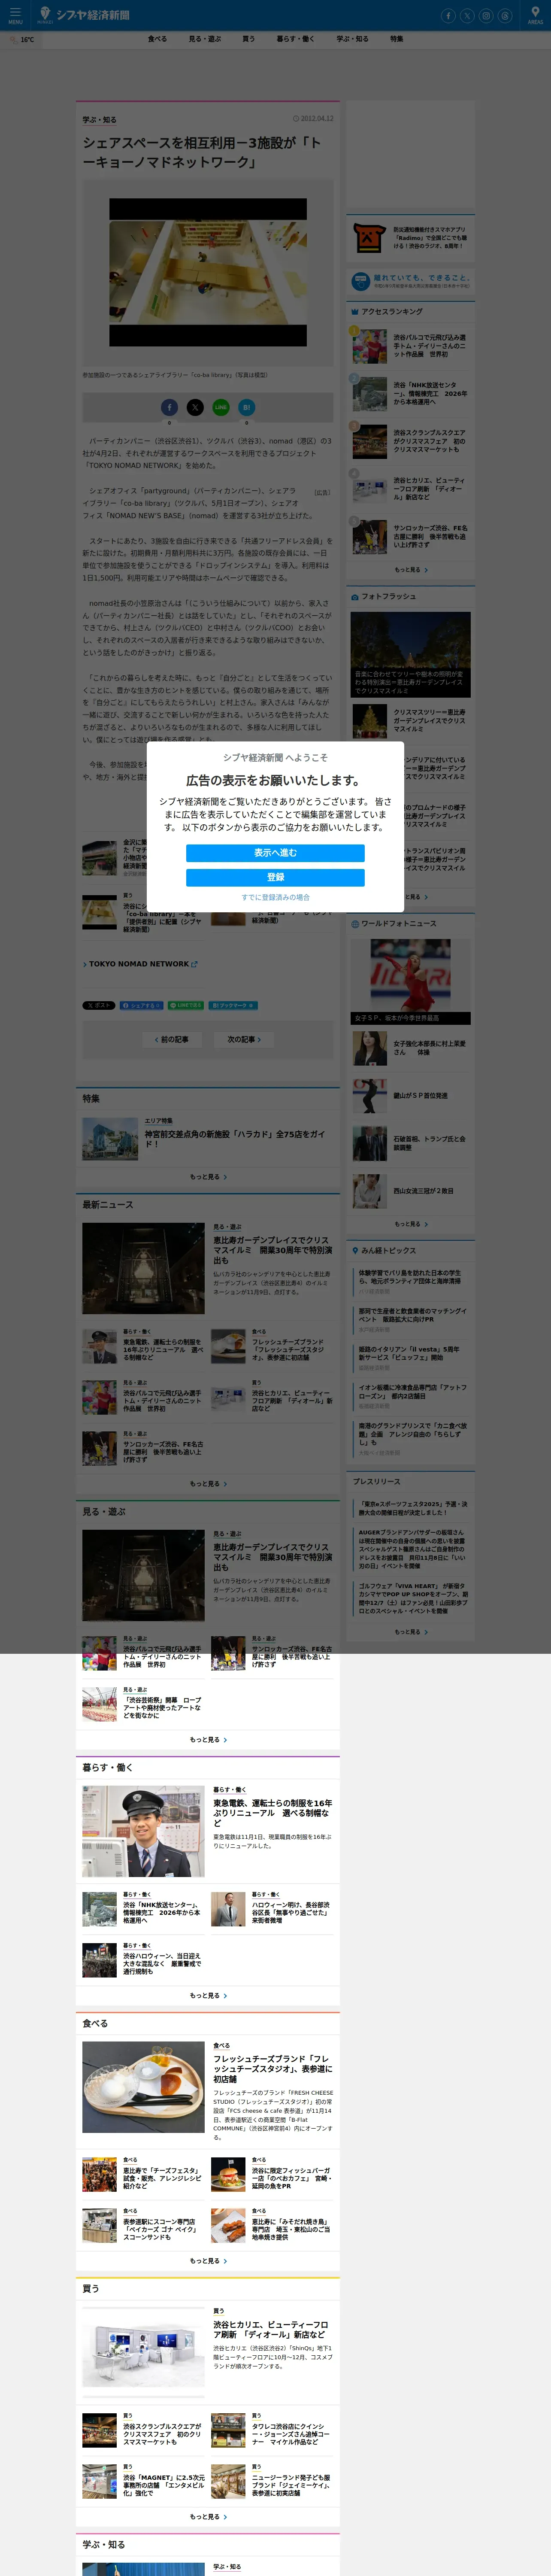
Task: Open figure skater photo in ワールドフォトニュース
Action: tap(411, 980)
